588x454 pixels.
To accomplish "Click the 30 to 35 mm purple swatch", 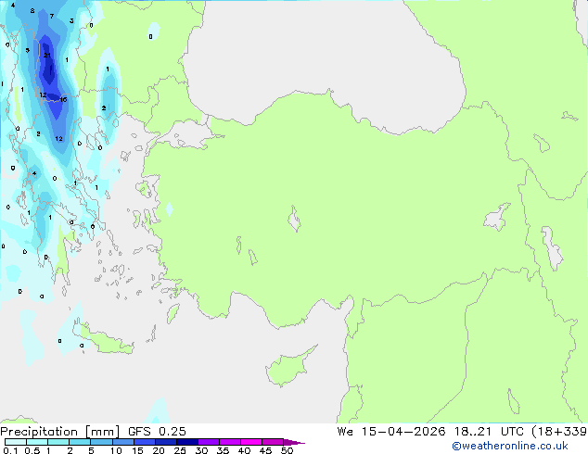I will (209, 442).
